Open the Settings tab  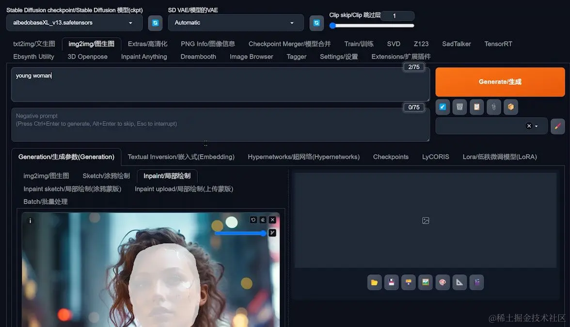(x=339, y=57)
